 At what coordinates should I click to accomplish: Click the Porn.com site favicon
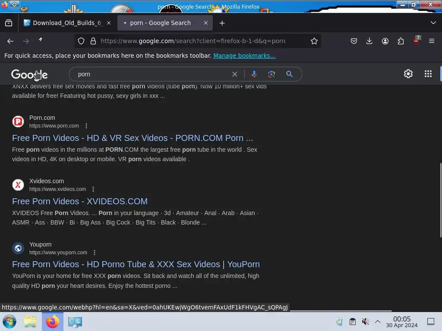(18, 122)
